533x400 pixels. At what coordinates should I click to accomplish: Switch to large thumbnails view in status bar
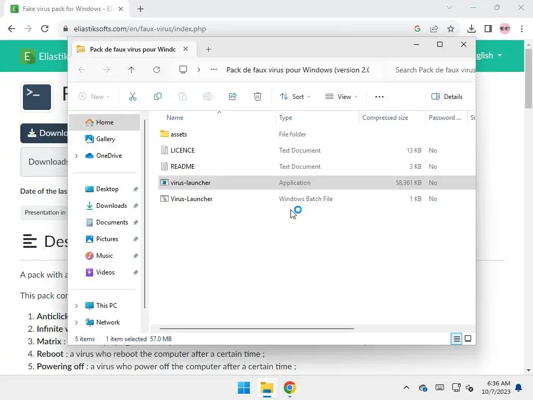coord(468,339)
